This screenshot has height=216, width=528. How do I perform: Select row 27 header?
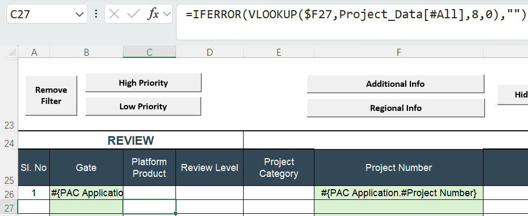9,207
